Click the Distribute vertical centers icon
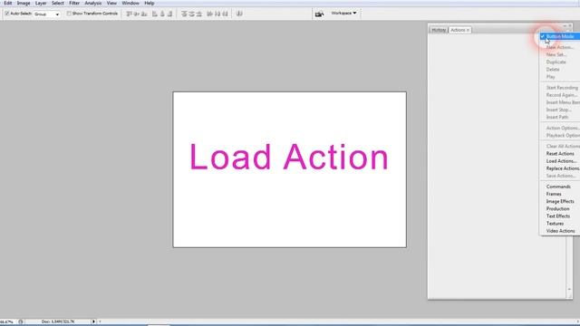This screenshot has width=580, height=326. coord(191,14)
